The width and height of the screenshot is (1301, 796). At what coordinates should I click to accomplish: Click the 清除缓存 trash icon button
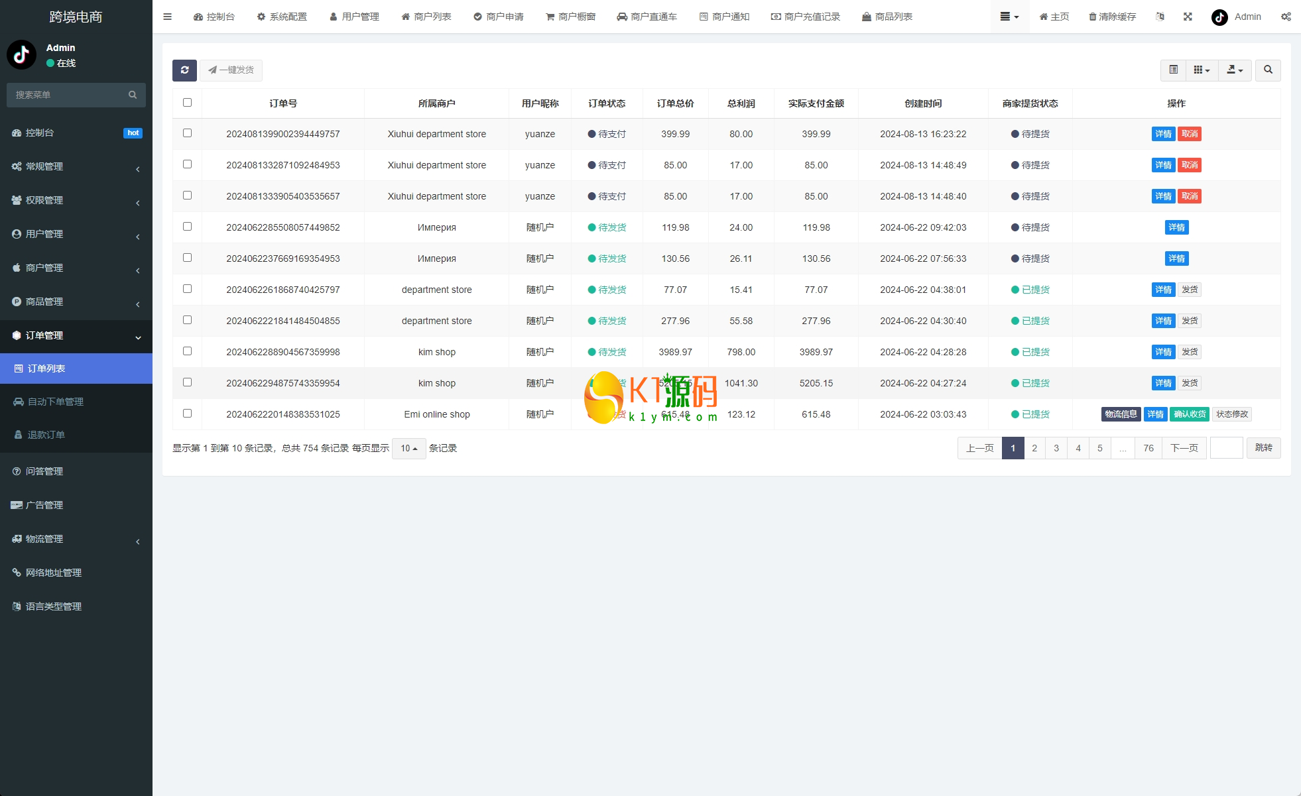1112,17
